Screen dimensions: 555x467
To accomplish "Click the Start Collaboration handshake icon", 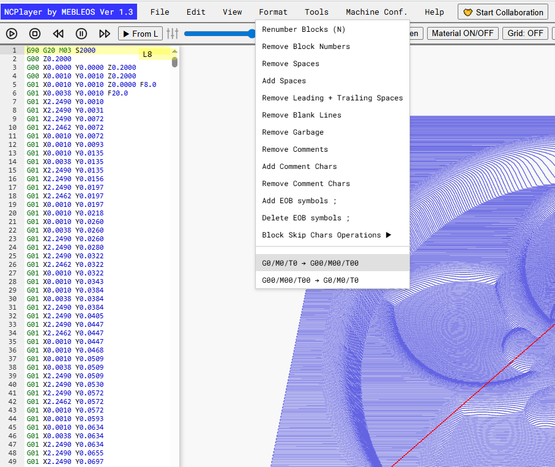I will coord(468,12).
